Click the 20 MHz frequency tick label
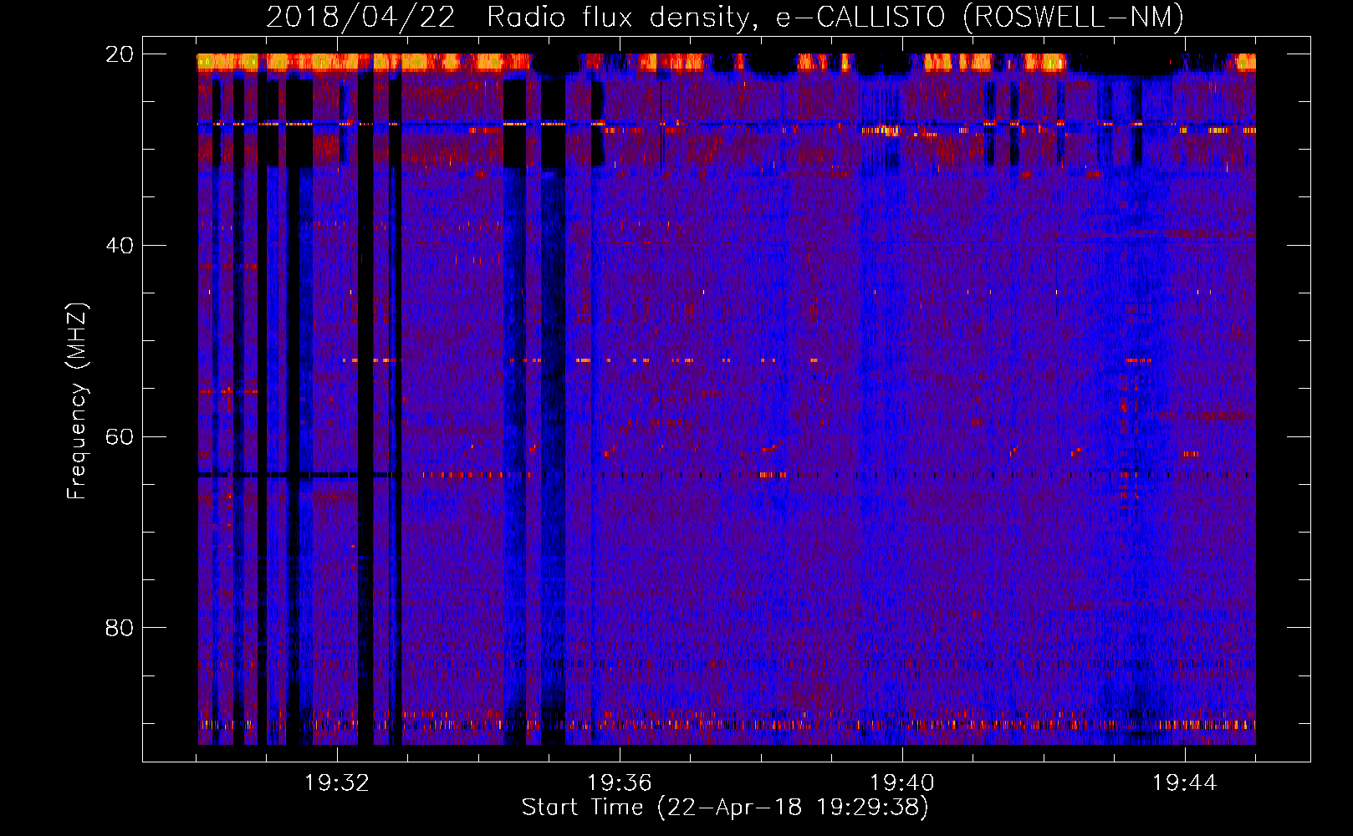The width and height of the screenshot is (1353, 836). point(119,54)
